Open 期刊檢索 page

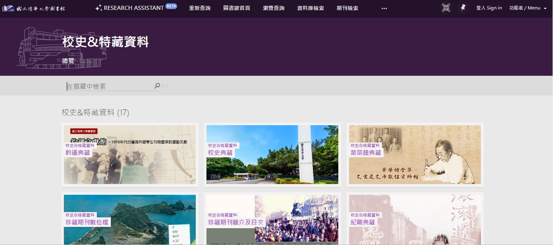(347, 8)
